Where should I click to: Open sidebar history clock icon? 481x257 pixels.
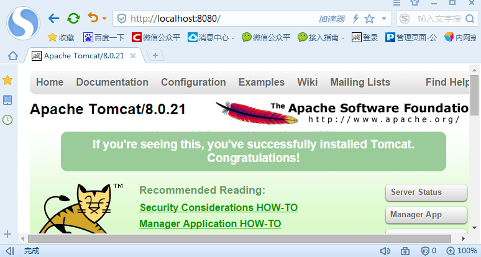click(7, 120)
